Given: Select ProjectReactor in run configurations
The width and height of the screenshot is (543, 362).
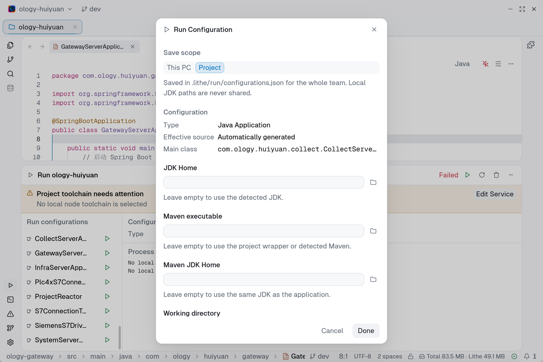Looking at the screenshot, I should [x=58, y=296].
